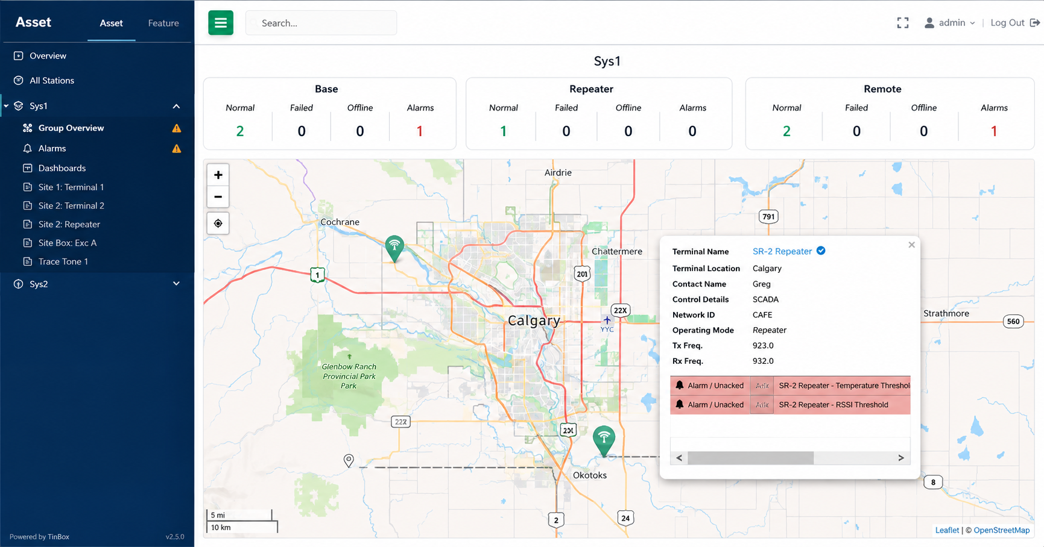1044x547 pixels.
Task: Click the Alarms row warning triangle
Action: 177,148
